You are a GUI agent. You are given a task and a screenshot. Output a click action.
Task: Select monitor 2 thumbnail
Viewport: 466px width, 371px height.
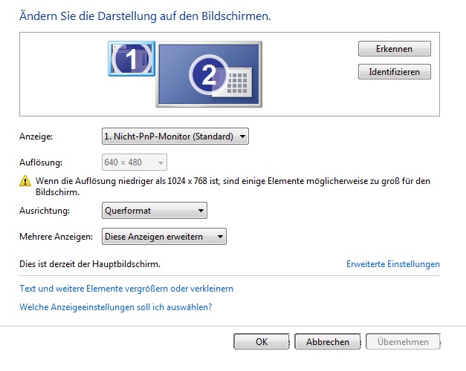209,74
